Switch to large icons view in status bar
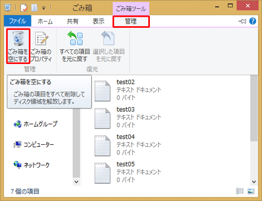The width and height of the screenshot is (262, 201). click(x=250, y=191)
